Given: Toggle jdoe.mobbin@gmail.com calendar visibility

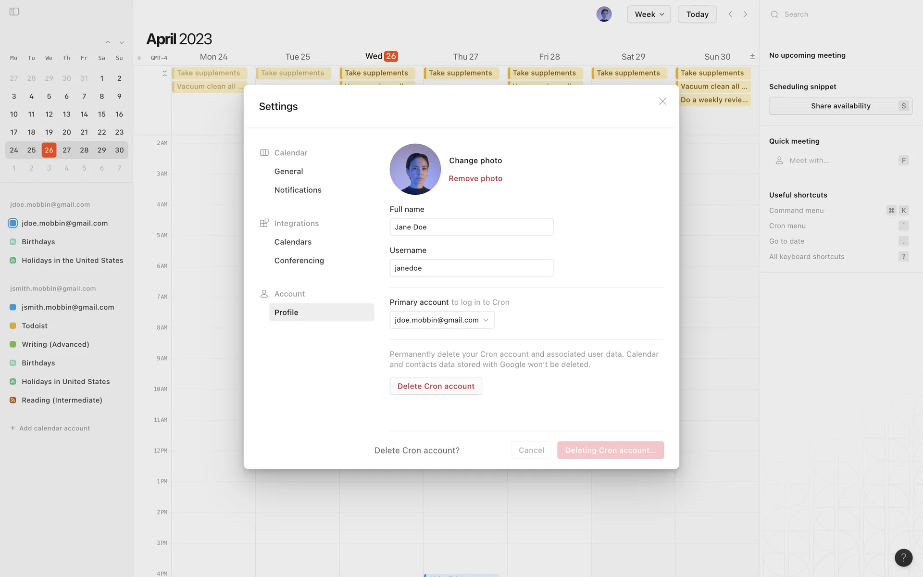Looking at the screenshot, I should pos(13,223).
